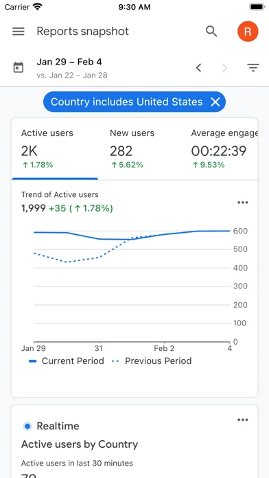The width and height of the screenshot is (269, 478).
Task: Toggle Current Period legend series
Action: [67, 361]
